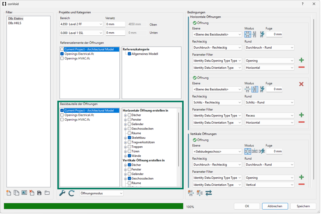Check the Tragwerksstützen checkbox
Image resolution: width=321 pixels, height=214 pixels.
click(x=129, y=142)
